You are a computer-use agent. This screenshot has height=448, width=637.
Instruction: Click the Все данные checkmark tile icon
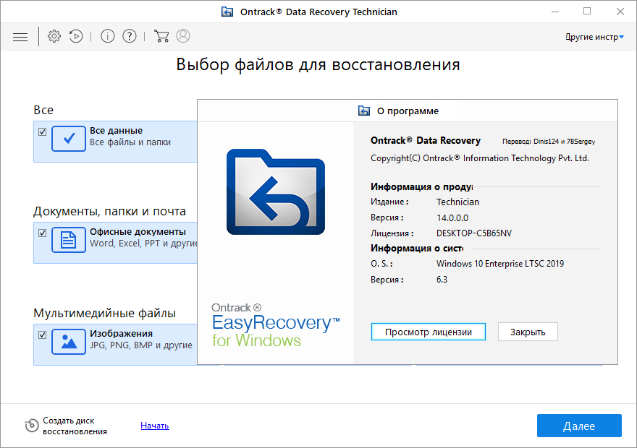point(69,139)
